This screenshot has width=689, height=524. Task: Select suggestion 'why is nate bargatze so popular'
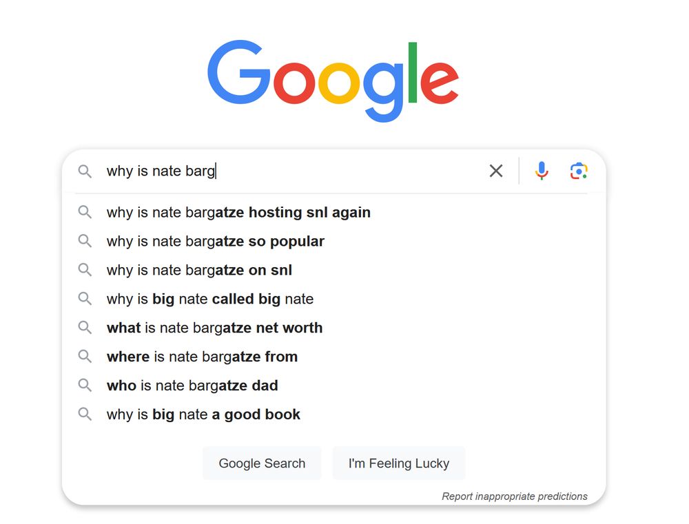215,241
